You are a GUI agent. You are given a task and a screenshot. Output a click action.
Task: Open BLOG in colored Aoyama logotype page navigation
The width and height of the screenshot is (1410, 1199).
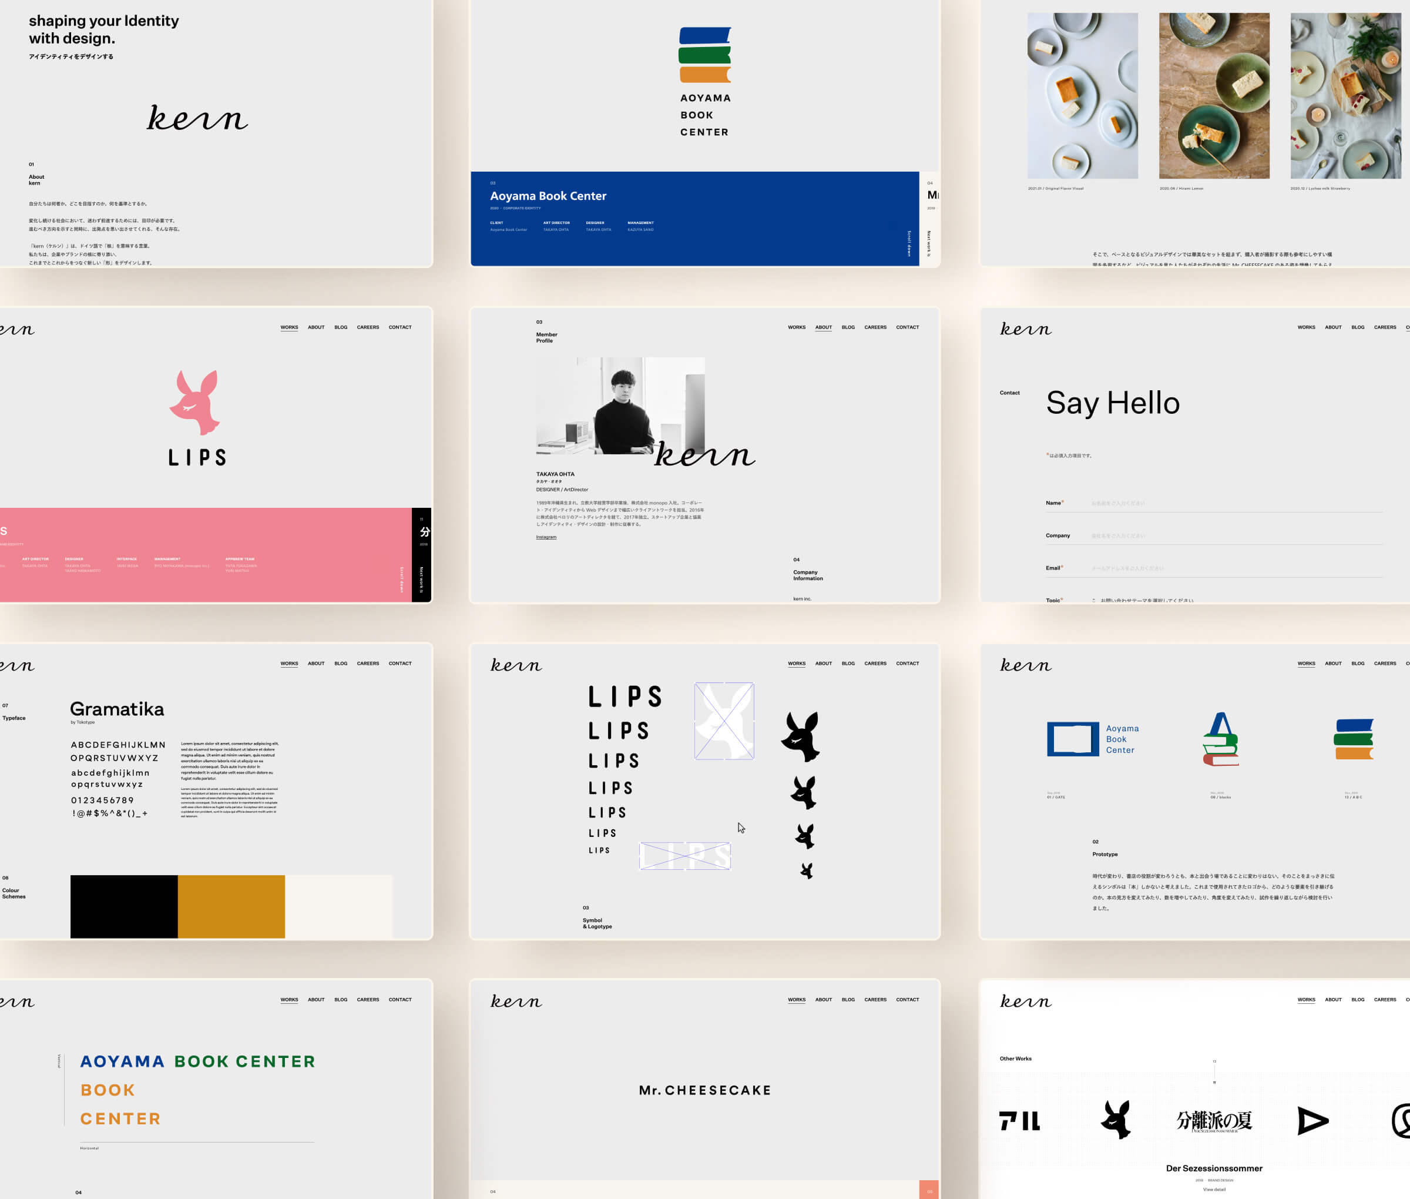[x=341, y=1000]
